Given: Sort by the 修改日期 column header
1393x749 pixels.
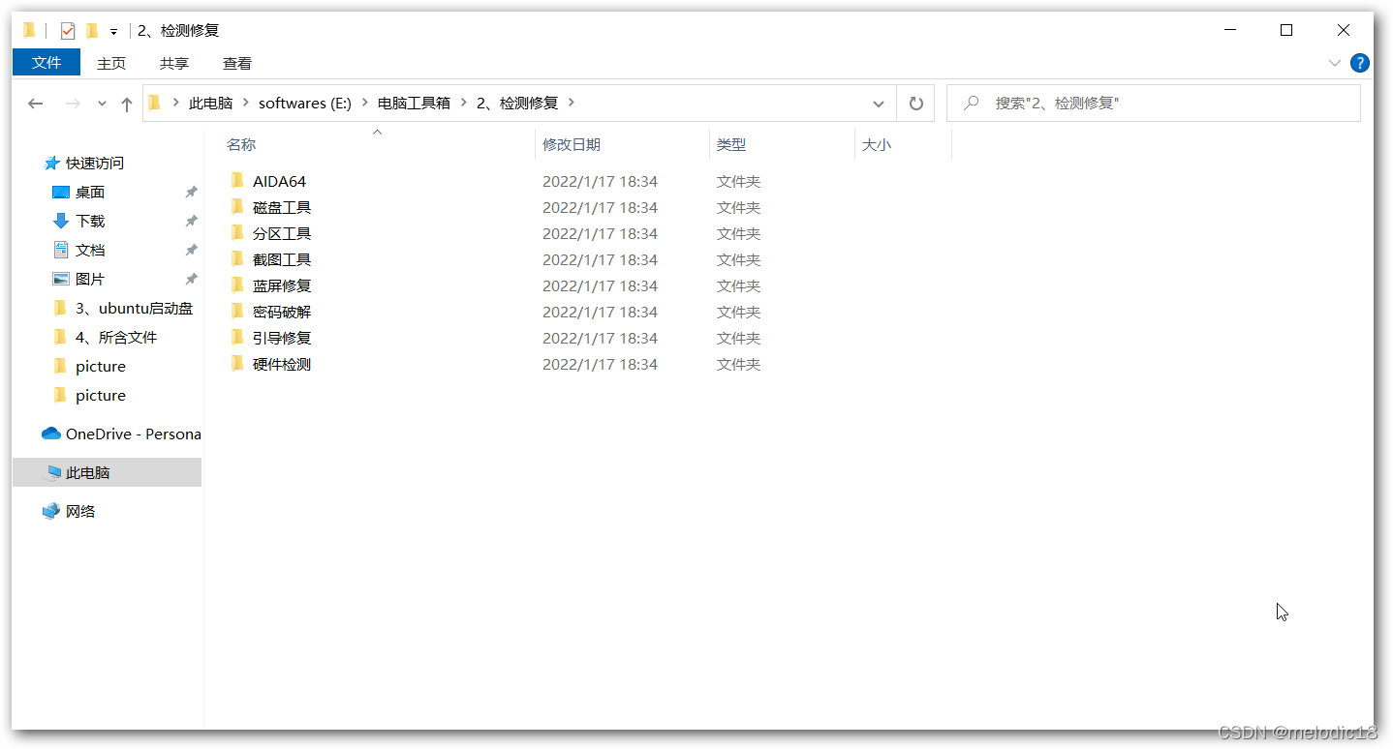Looking at the screenshot, I should [572, 144].
